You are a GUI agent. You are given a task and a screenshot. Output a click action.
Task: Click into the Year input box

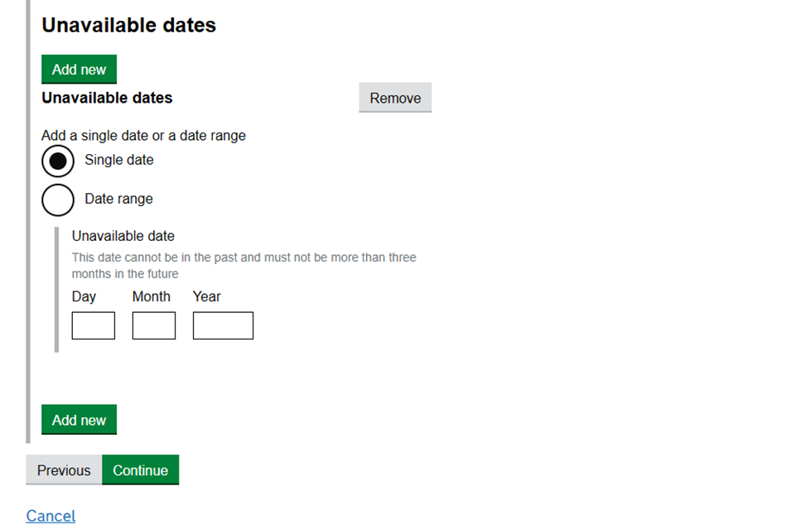[x=223, y=325]
